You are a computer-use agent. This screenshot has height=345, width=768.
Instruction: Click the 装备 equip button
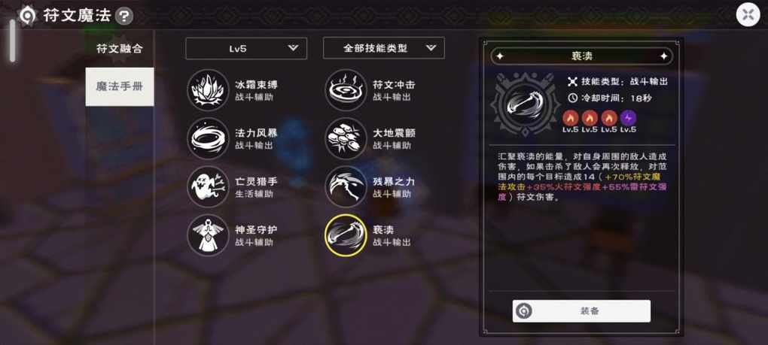581,310
